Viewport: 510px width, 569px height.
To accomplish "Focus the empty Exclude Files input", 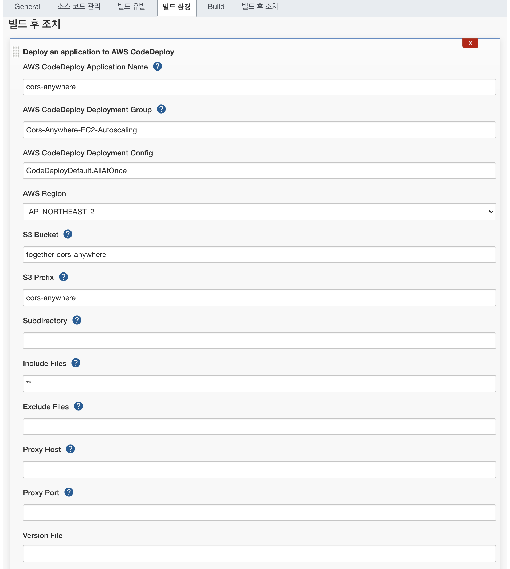I will pos(259,427).
